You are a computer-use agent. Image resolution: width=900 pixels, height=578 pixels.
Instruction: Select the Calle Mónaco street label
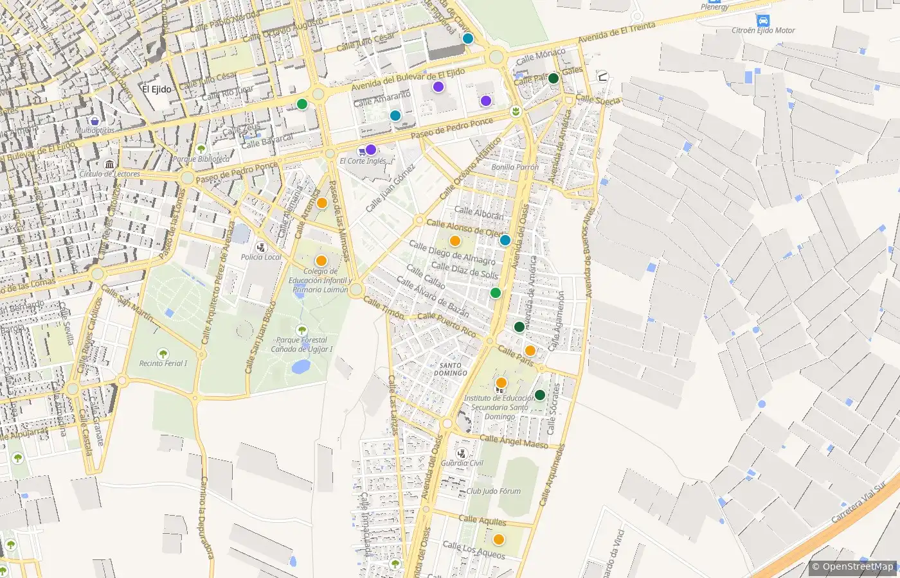point(541,56)
